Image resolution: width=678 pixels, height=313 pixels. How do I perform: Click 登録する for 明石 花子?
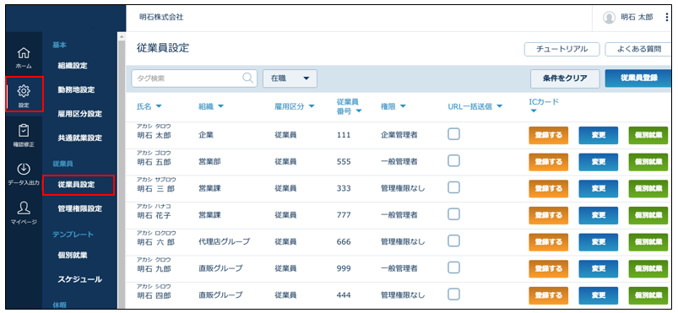(548, 215)
